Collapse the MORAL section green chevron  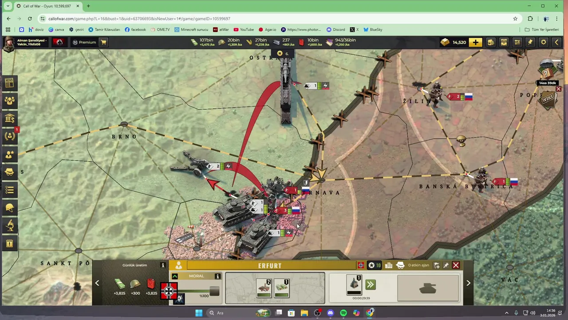click(175, 276)
